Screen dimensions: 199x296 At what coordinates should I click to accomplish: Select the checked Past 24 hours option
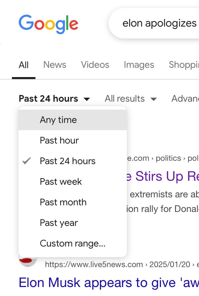(x=68, y=161)
